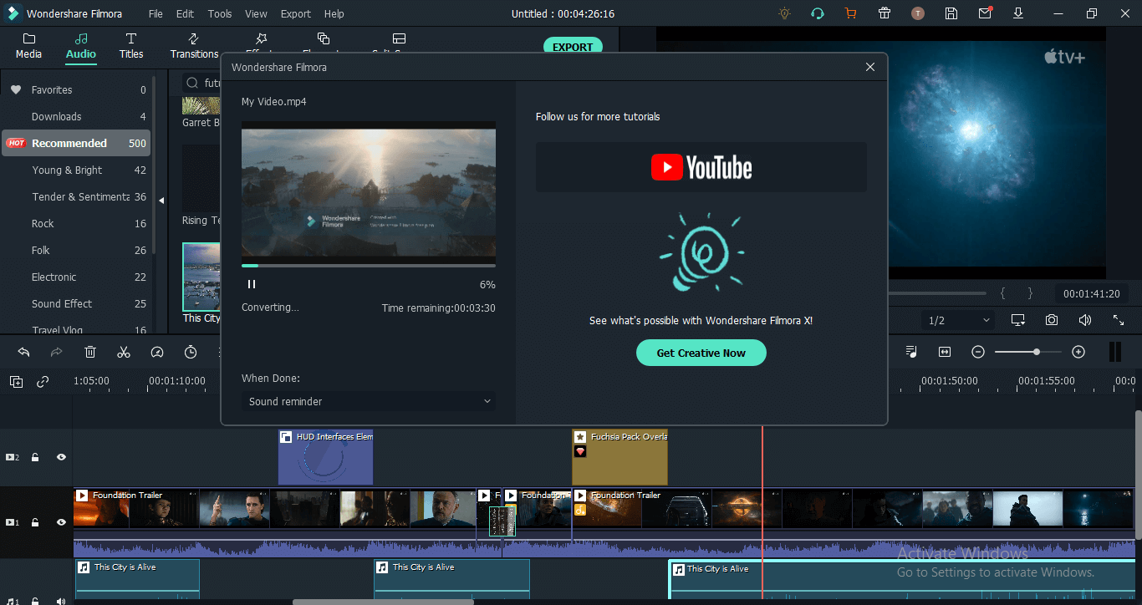Open the user account avatar
The image size is (1142, 605).
coord(918,13)
